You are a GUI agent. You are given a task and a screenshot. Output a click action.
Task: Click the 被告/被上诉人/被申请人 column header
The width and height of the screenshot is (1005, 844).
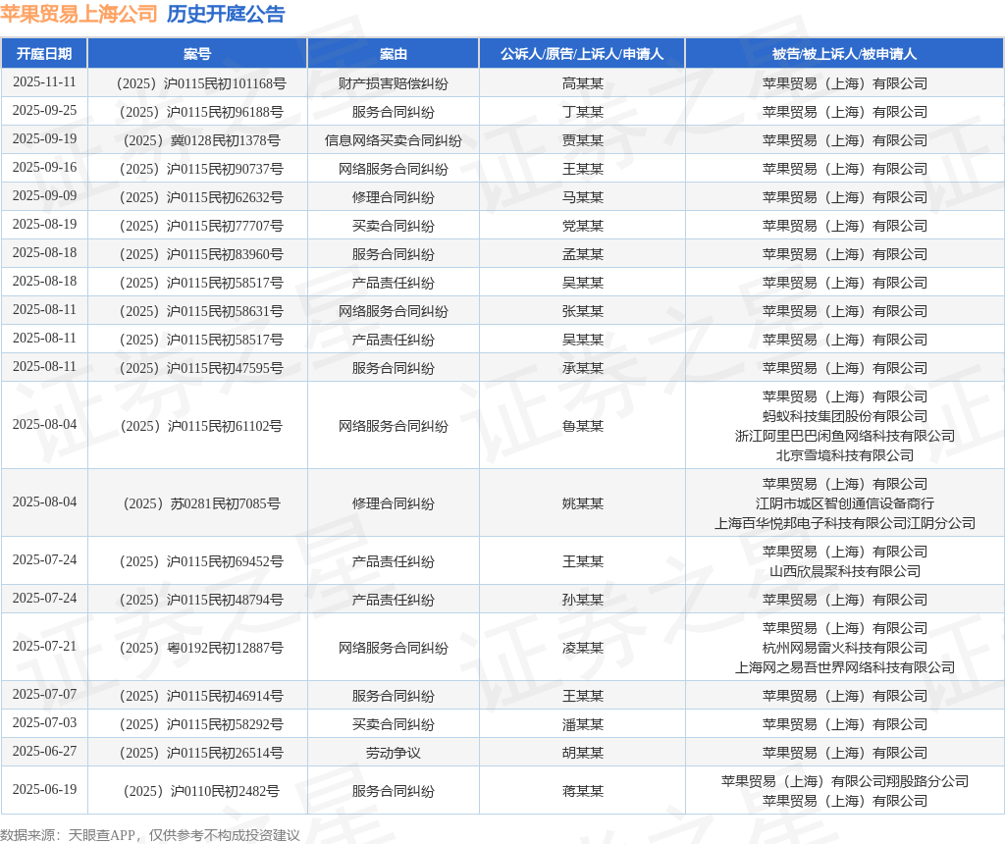click(845, 54)
